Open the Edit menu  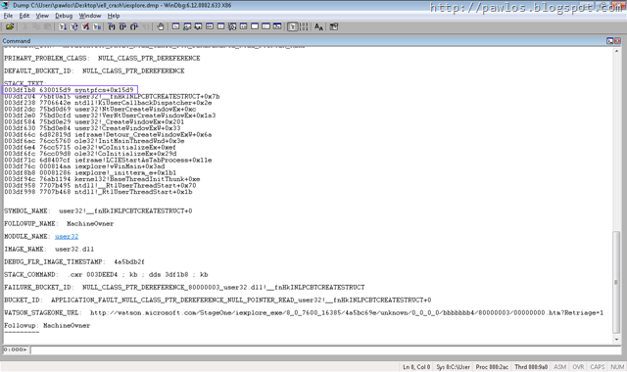point(24,16)
